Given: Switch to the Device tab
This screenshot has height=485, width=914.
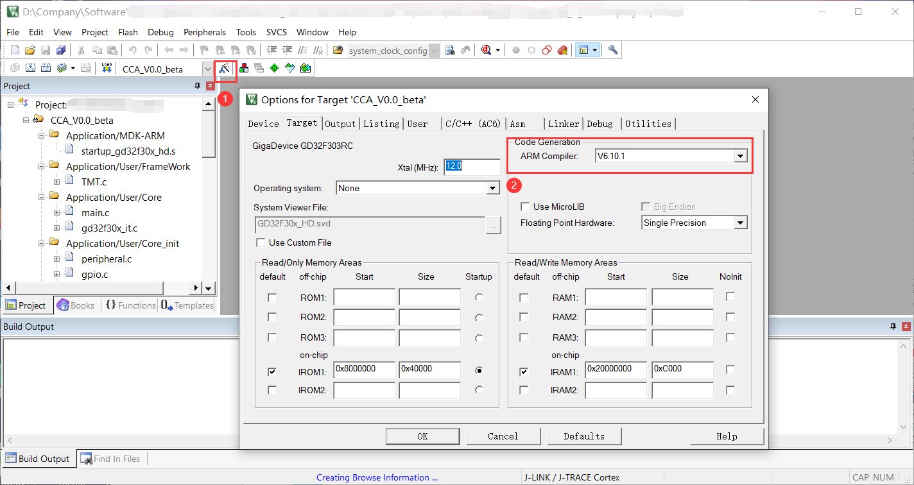Looking at the screenshot, I should [x=263, y=124].
